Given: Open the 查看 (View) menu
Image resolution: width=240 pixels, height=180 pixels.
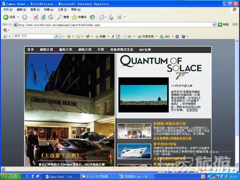Looking at the screenshot, I should 35,10.
